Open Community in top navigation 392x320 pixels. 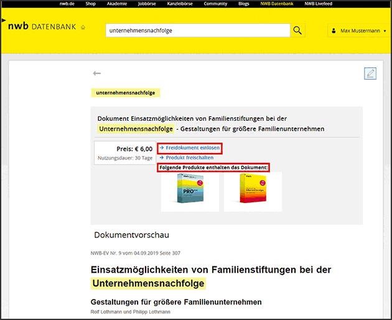(215, 4)
